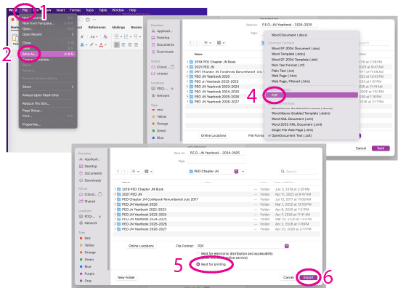Open Applications in the Save dialog sidebar
This screenshot has width=398, height=291.
162,31
